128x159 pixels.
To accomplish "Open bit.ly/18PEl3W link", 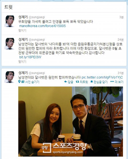I will 30,57.
